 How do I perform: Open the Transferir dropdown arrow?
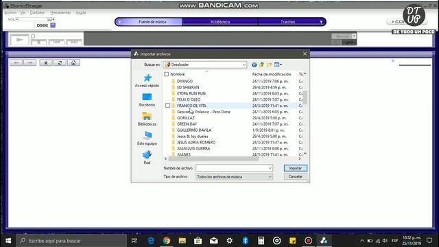321,22
